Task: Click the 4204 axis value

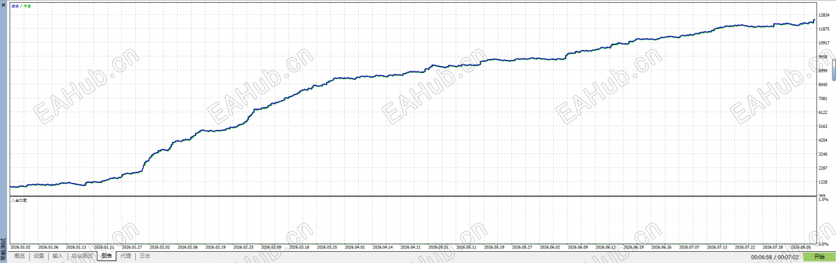Action: click(x=822, y=140)
